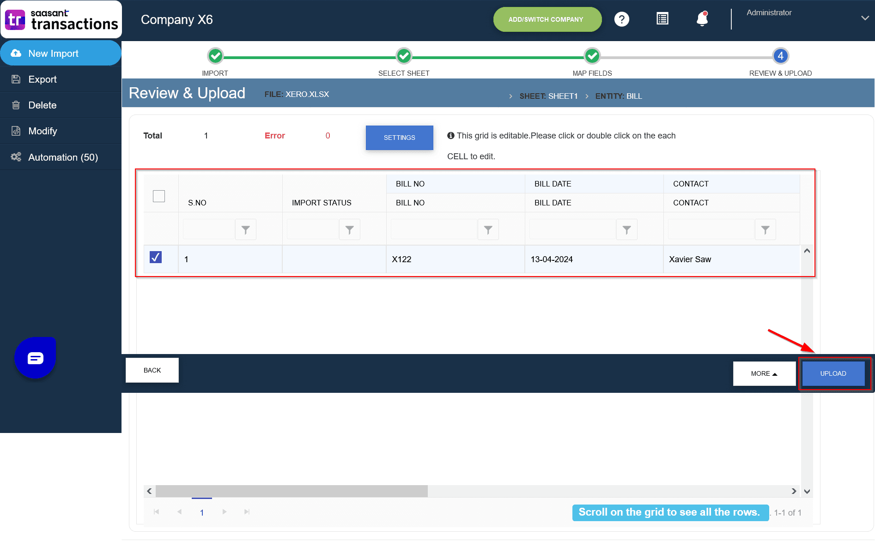Click the horizontal scrollbar thumb
Viewport: 875px width, 553px height.
[x=292, y=491]
